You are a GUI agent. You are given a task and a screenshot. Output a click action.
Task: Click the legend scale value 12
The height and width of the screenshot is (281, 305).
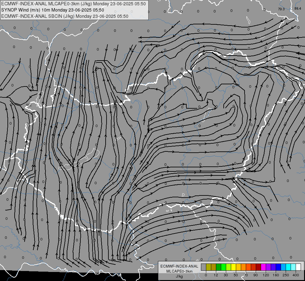pos(216,275)
